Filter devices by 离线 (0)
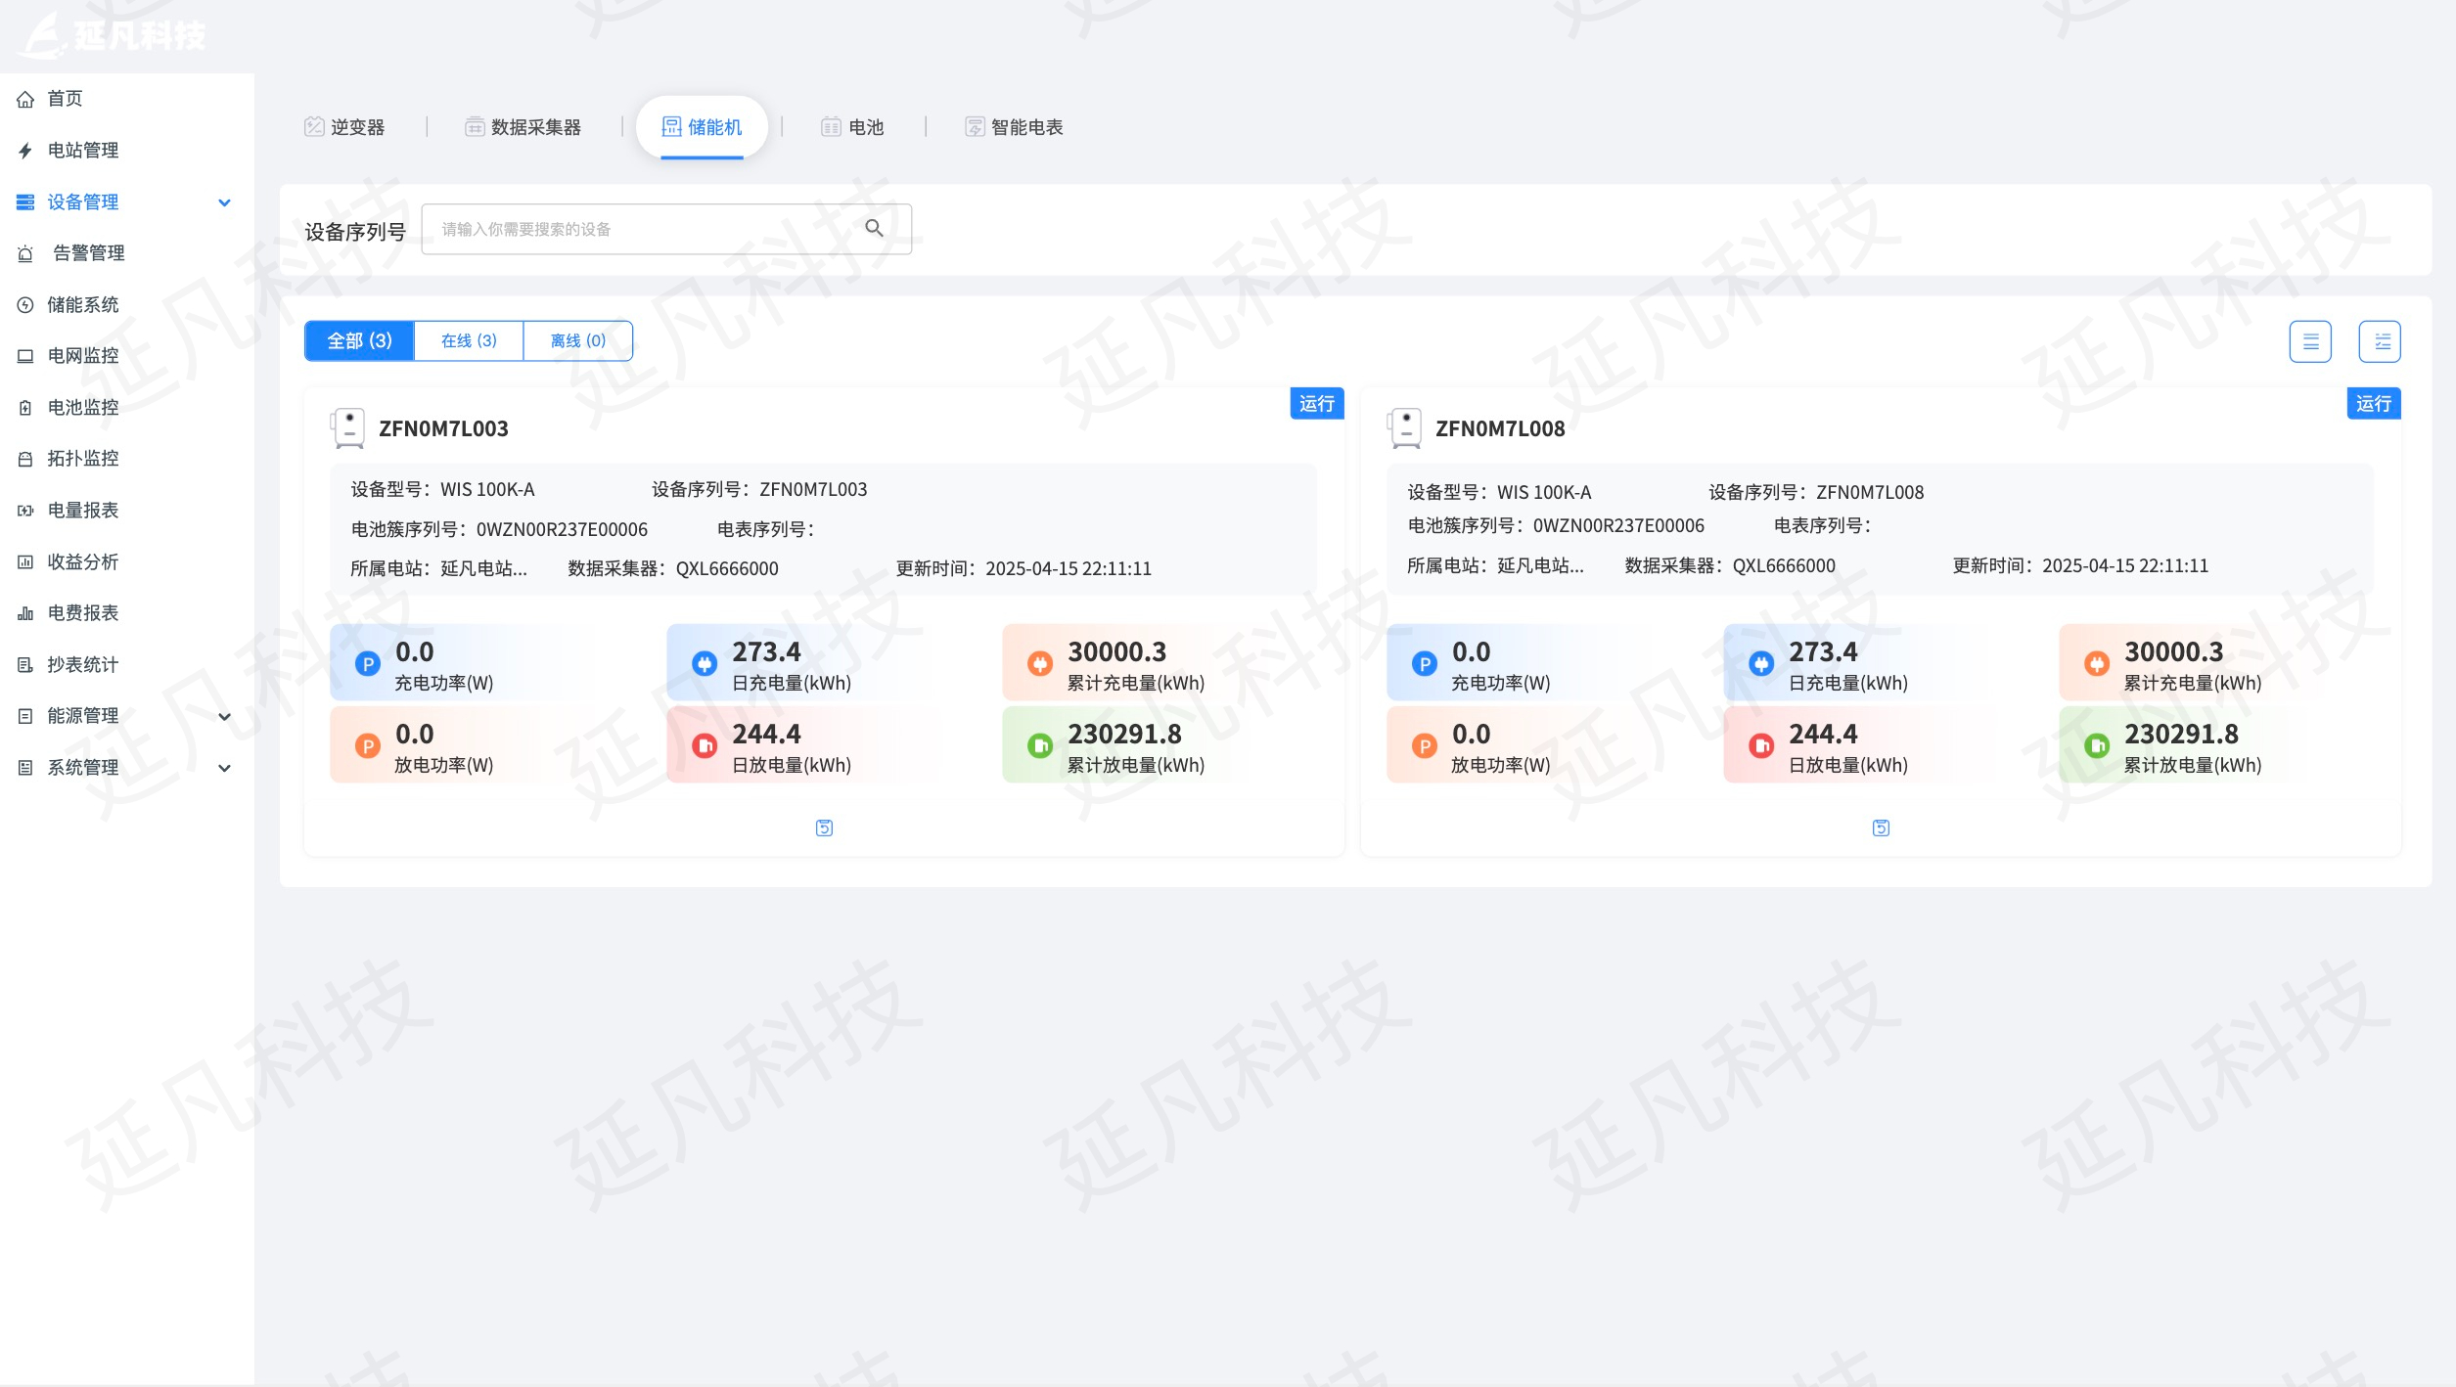 pos(577,340)
